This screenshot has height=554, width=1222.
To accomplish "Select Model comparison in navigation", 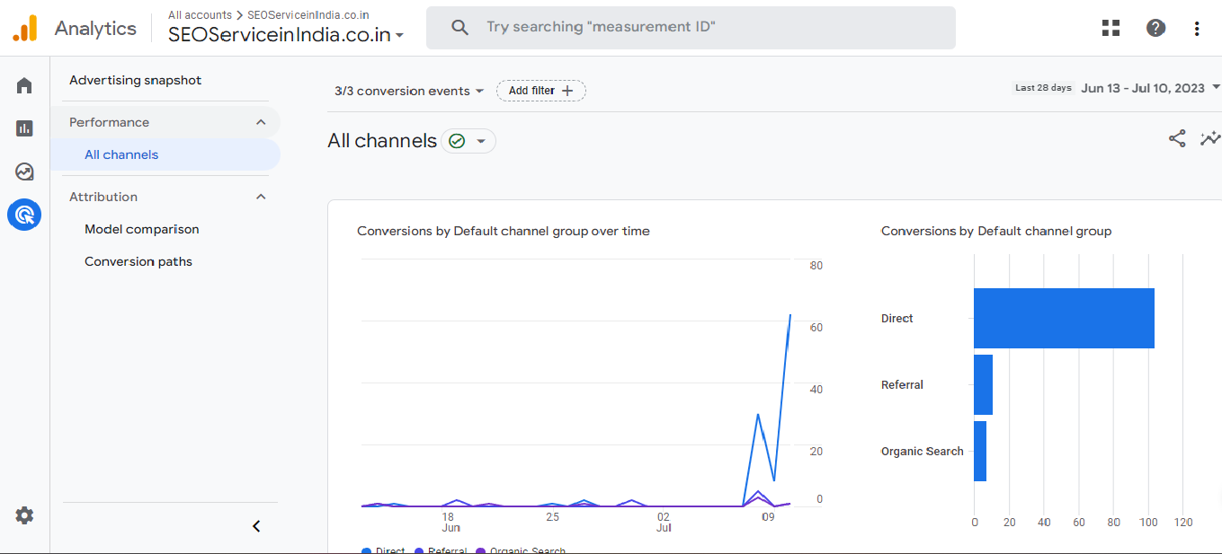I will point(142,229).
